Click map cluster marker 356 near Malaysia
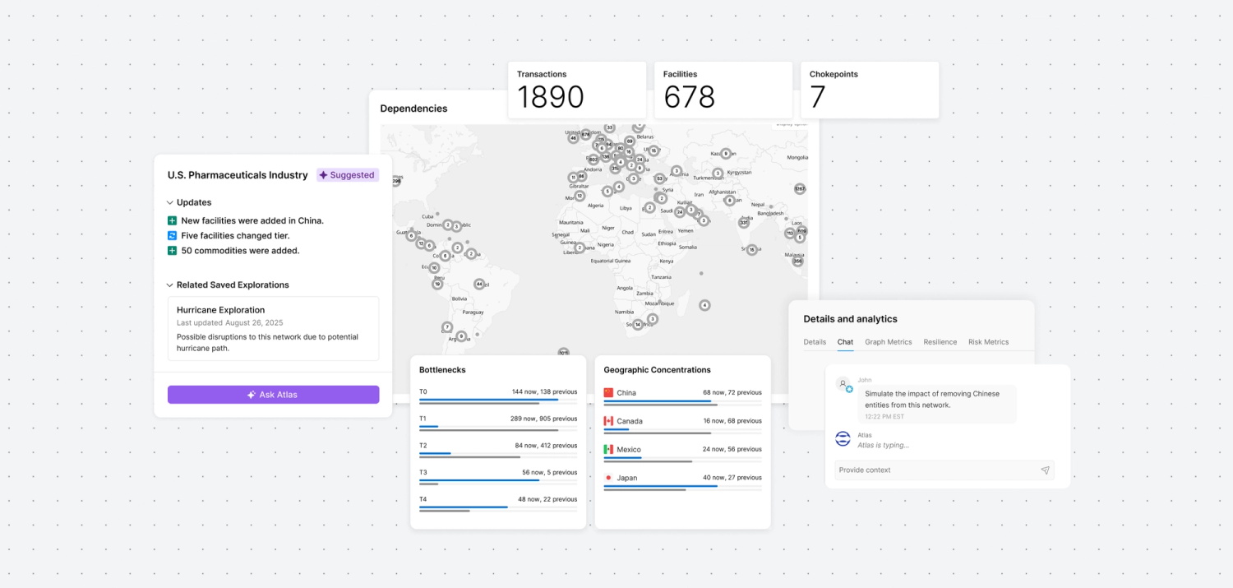1233x588 pixels. click(797, 261)
